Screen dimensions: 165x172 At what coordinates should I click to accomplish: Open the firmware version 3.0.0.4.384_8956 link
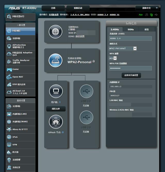tap(80, 15)
